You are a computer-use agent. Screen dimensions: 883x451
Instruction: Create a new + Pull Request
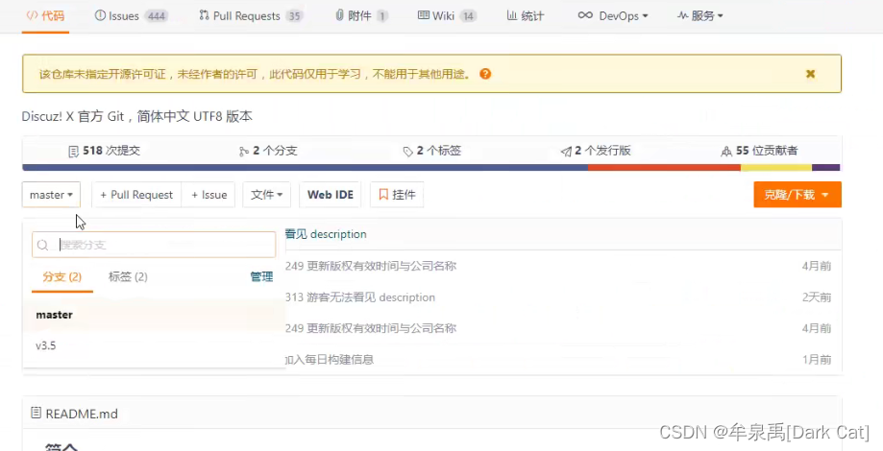[136, 195]
